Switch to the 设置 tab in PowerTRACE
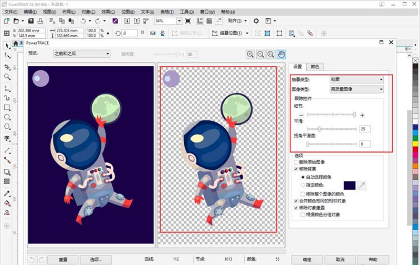 (x=297, y=67)
